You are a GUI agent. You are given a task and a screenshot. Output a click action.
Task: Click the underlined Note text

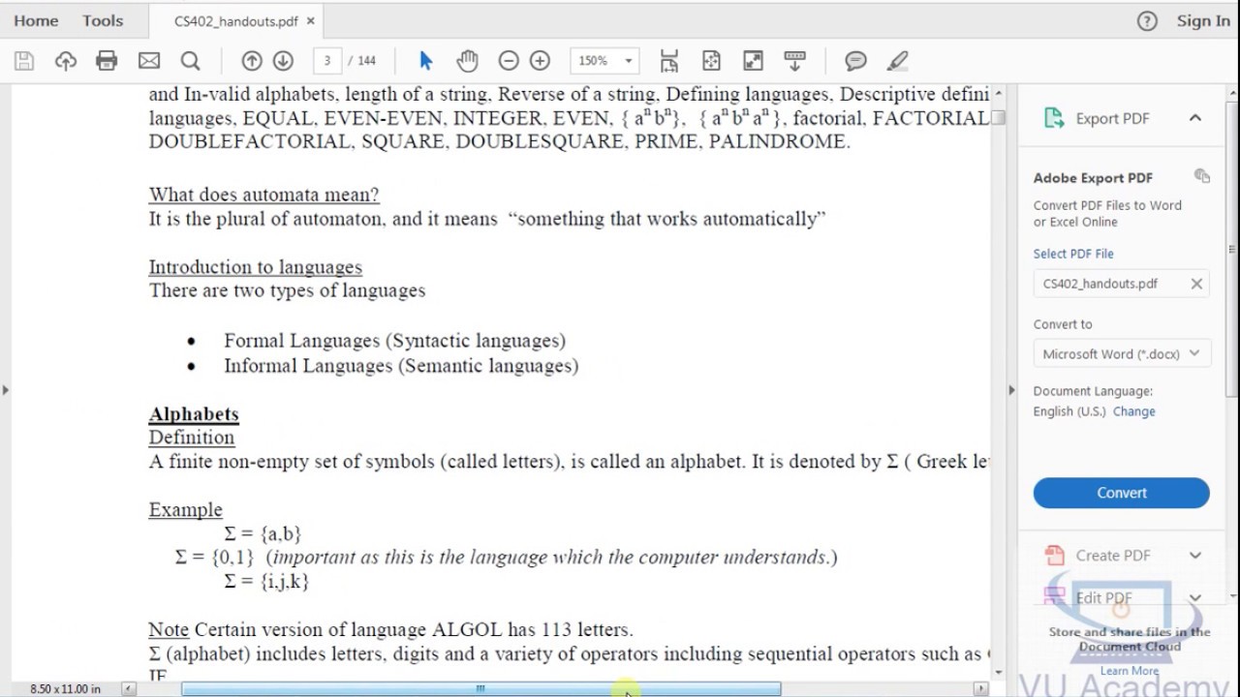(169, 630)
